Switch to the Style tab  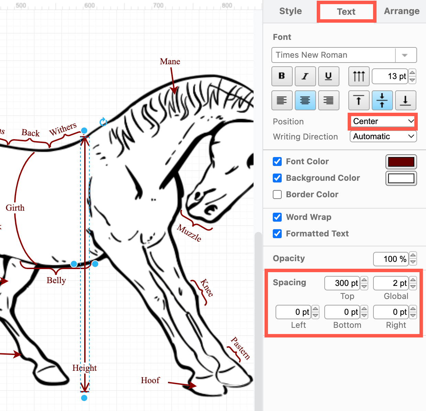pyautogui.click(x=290, y=11)
